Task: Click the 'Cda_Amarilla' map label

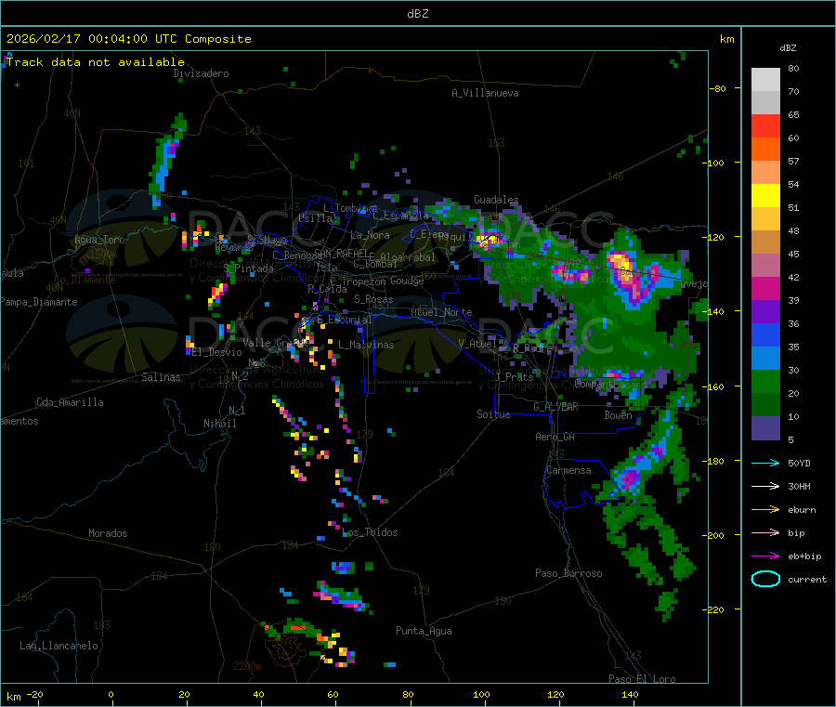Action: (x=70, y=402)
